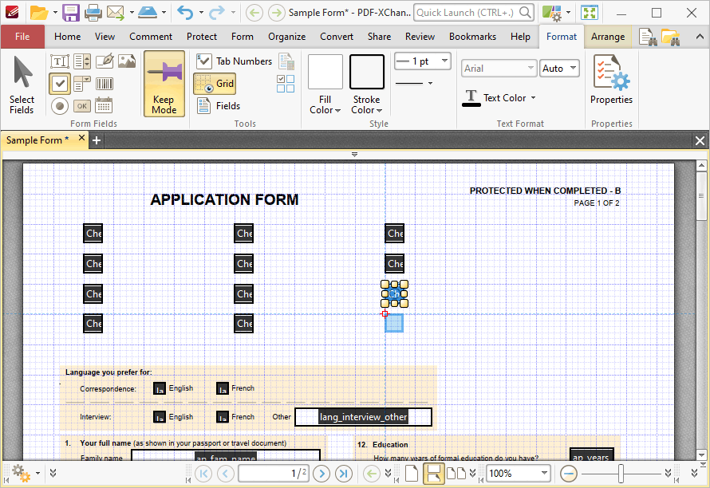Open a new document tab with plus
The image size is (710, 488).
point(97,140)
